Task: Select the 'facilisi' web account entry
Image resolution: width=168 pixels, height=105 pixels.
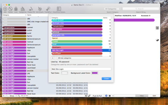Action: pos(25,36)
